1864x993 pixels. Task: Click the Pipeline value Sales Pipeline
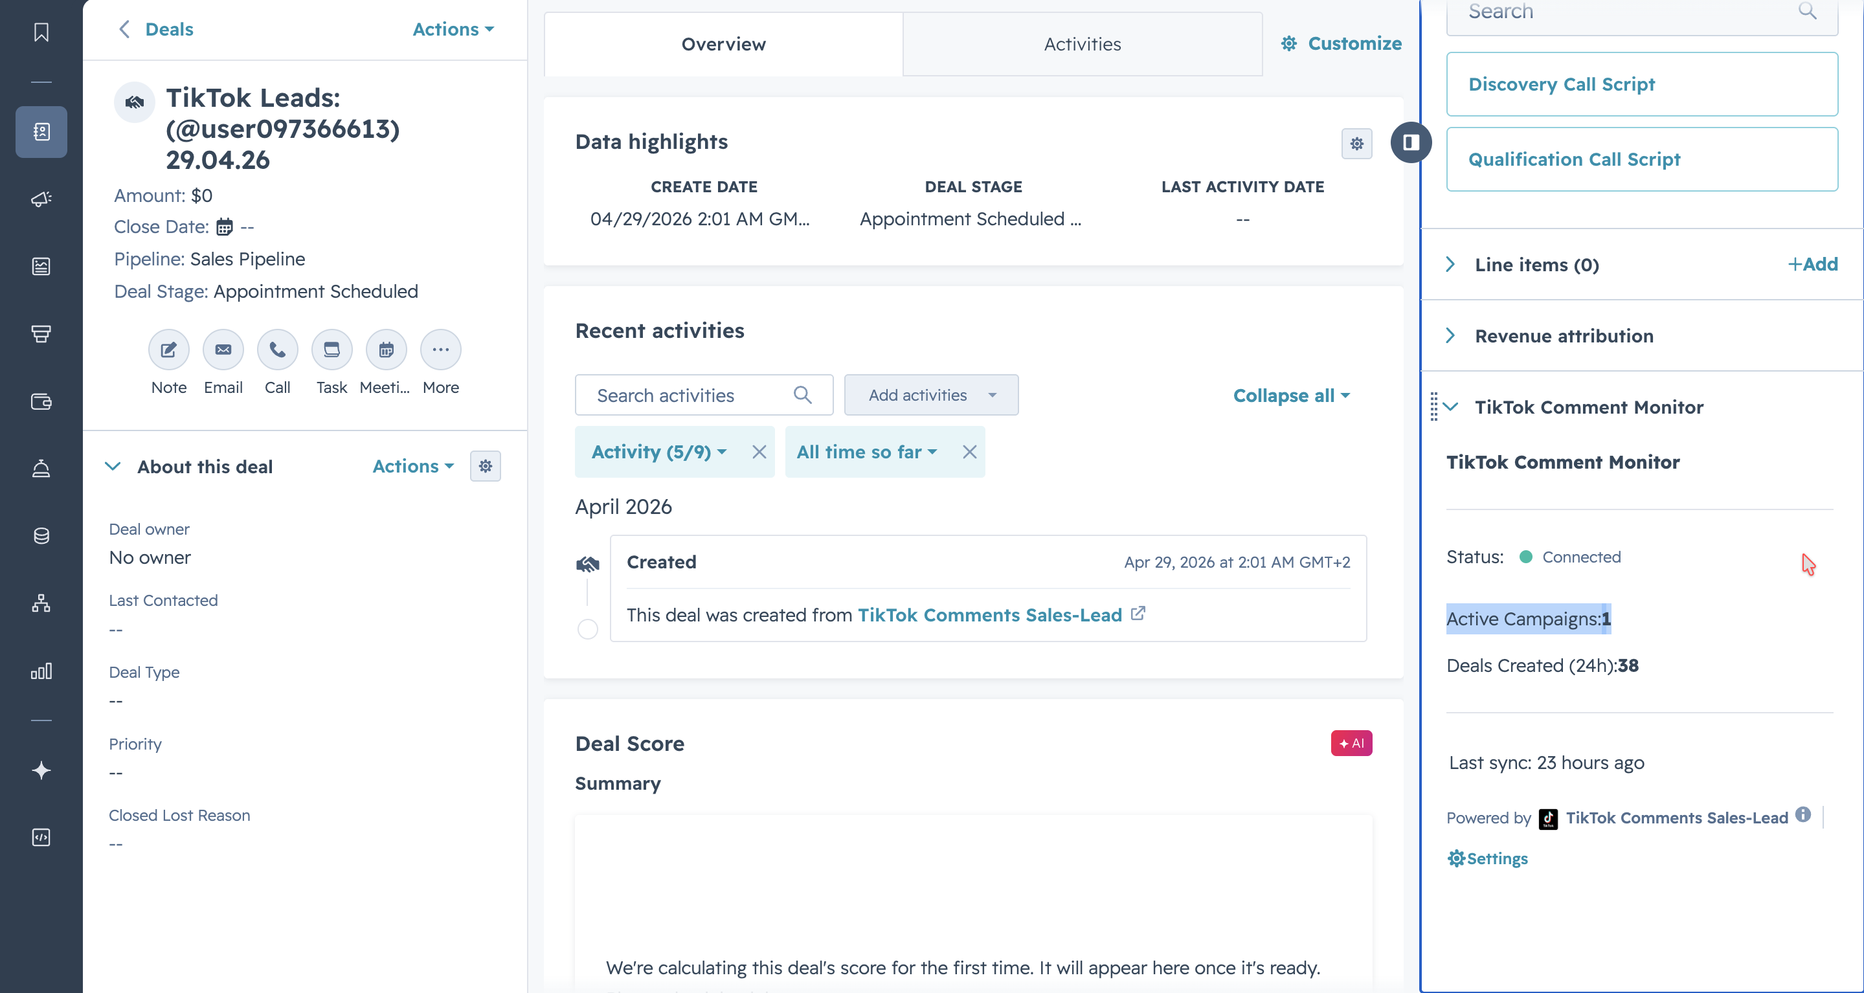point(247,259)
